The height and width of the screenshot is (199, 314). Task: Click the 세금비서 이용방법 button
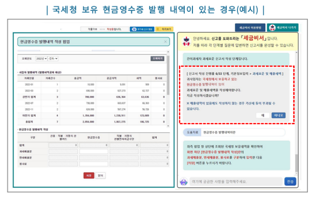pyautogui.click(x=250, y=27)
